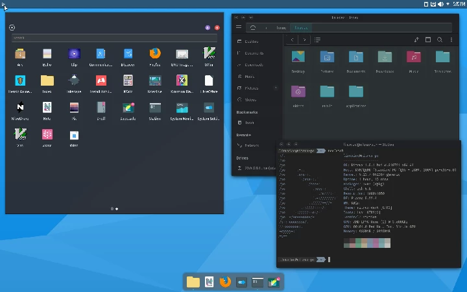
Task: Open GVim from the launcher's top row
Action: 209,54
